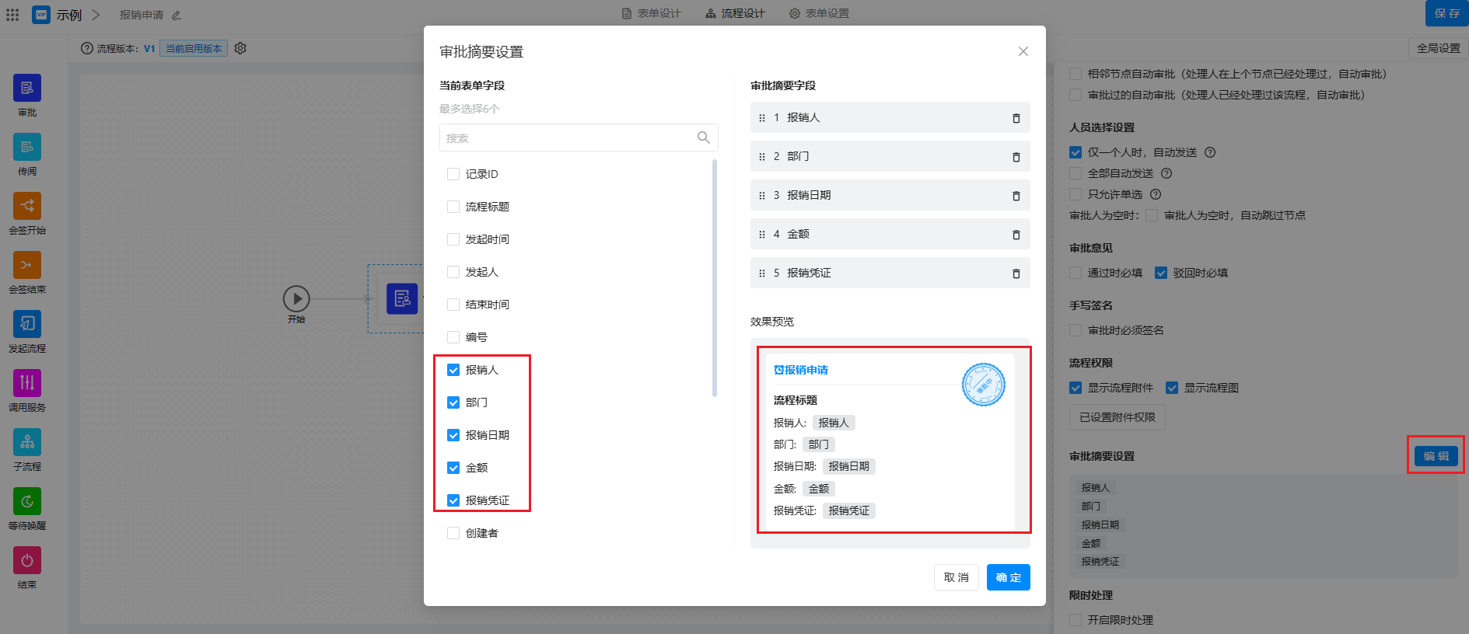Viewport: 1469px width, 634px height.
Task: Grab the drag handle for 金额 row
Action: coord(762,235)
